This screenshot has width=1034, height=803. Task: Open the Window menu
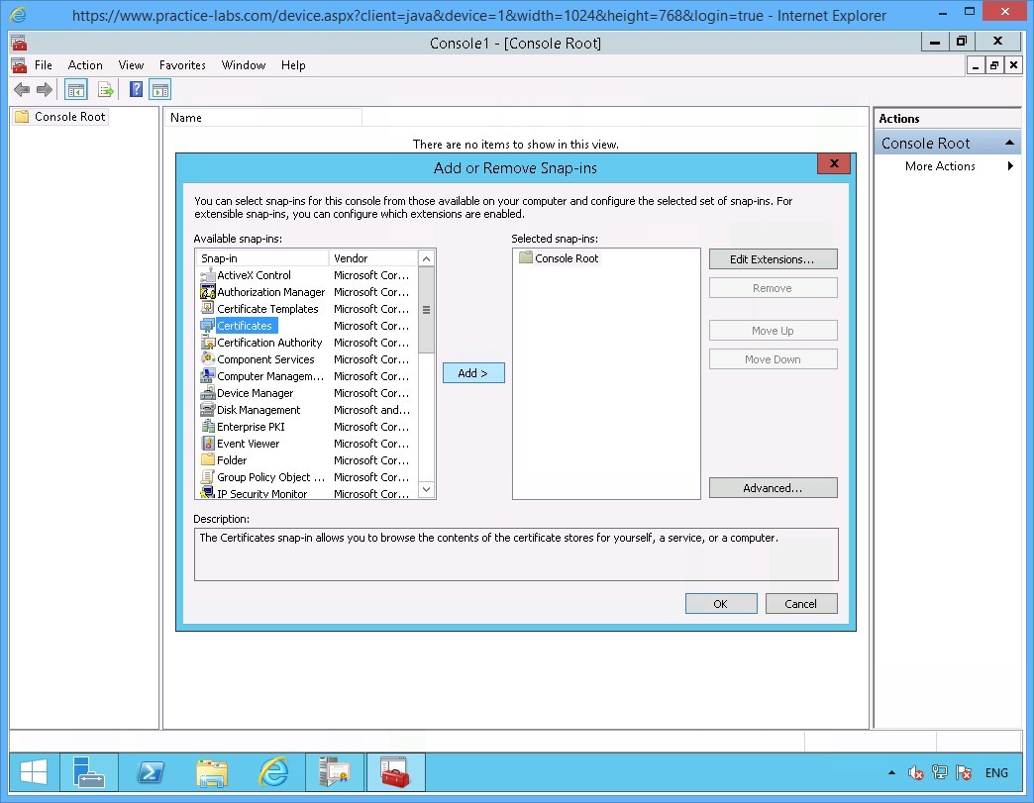point(243,64)
